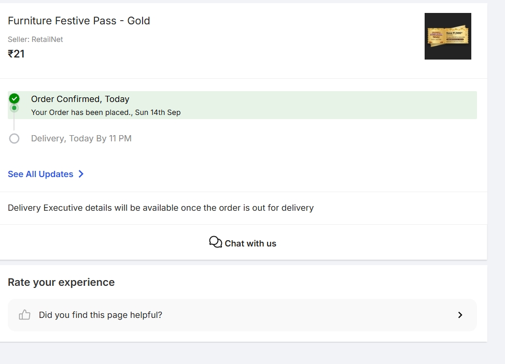505x364 pixels.
Task: Select "Did you find this page helpful?" text
Action: (101, 315)
